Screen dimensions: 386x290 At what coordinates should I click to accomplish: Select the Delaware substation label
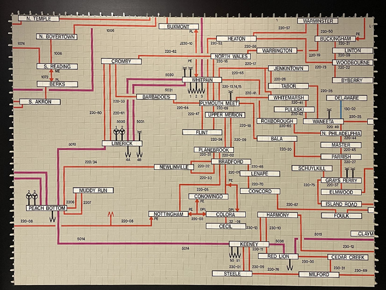(343, 98)
